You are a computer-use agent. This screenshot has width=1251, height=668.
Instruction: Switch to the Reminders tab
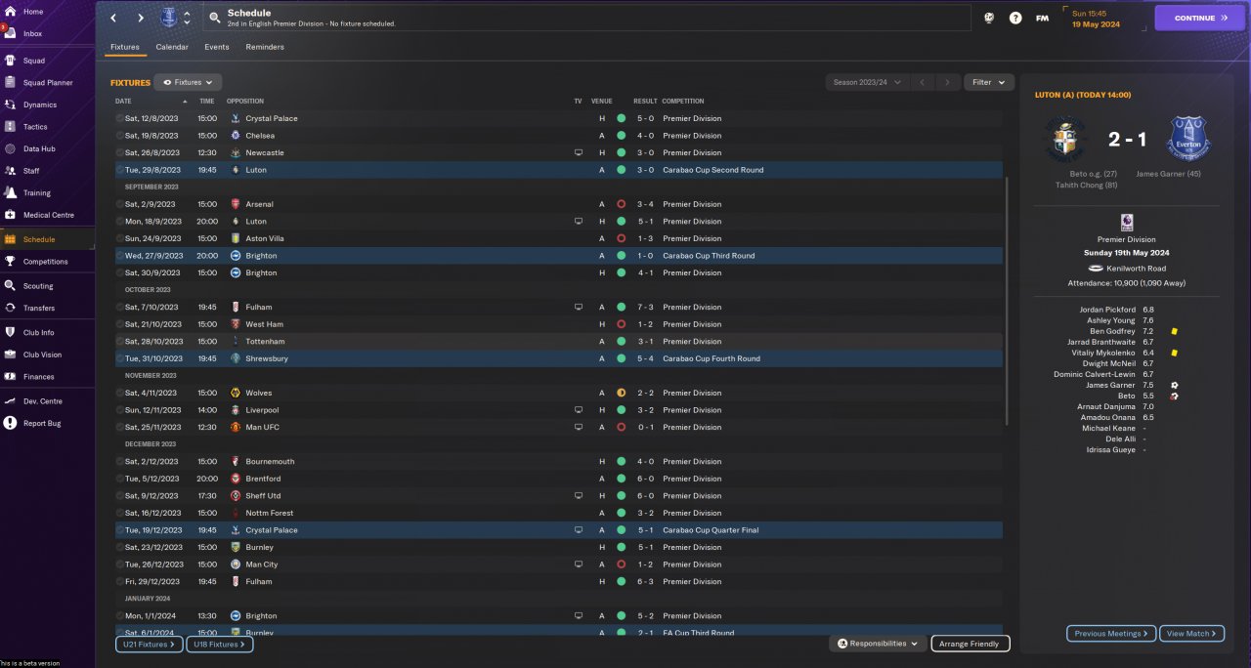[x=265, y=47]
